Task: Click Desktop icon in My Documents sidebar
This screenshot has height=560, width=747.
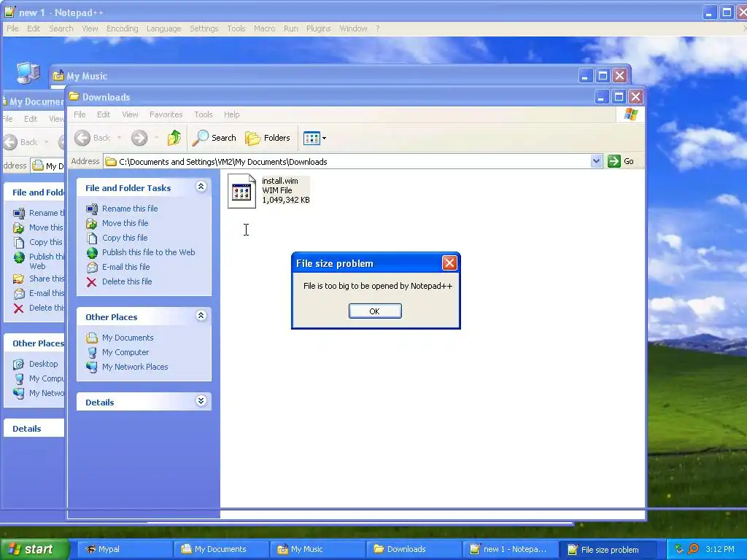Action: tap(18, 365)
